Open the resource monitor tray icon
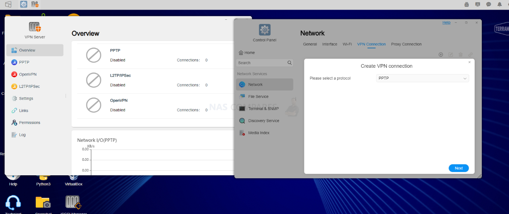The height and width of the screenshot is (214, 509). [x=478, y=4]
